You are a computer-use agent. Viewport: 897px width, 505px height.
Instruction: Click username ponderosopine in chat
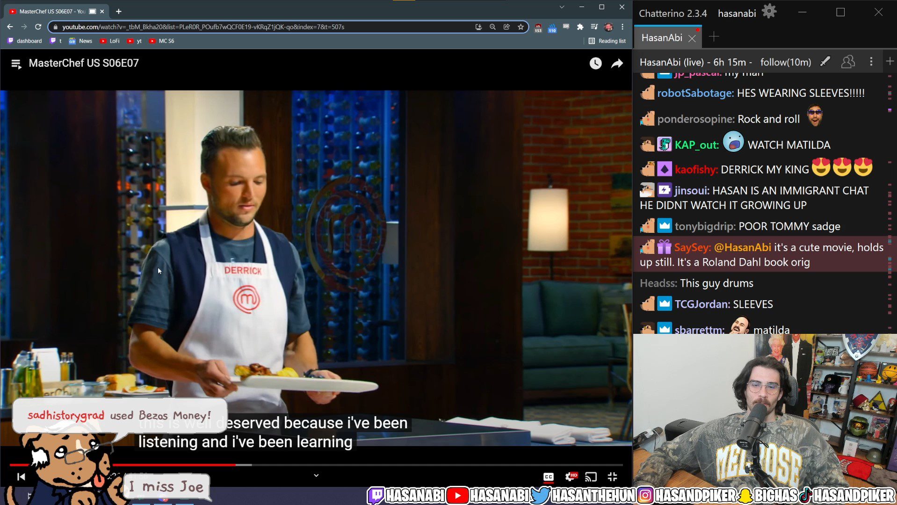(696, 119)
